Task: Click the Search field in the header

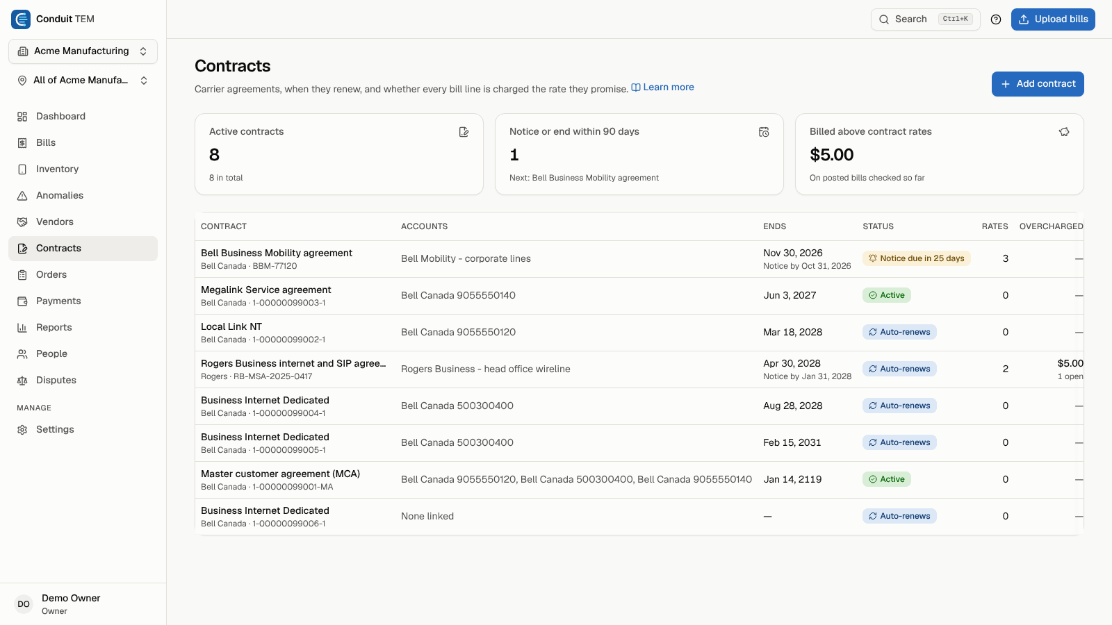Action: coord(925,19)
